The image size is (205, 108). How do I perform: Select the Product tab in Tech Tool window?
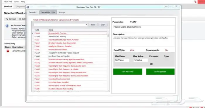click(x=8, y=6)
